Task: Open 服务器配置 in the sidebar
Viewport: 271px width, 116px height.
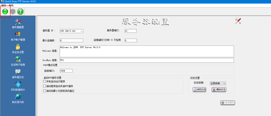Action: tap(18, 24)
